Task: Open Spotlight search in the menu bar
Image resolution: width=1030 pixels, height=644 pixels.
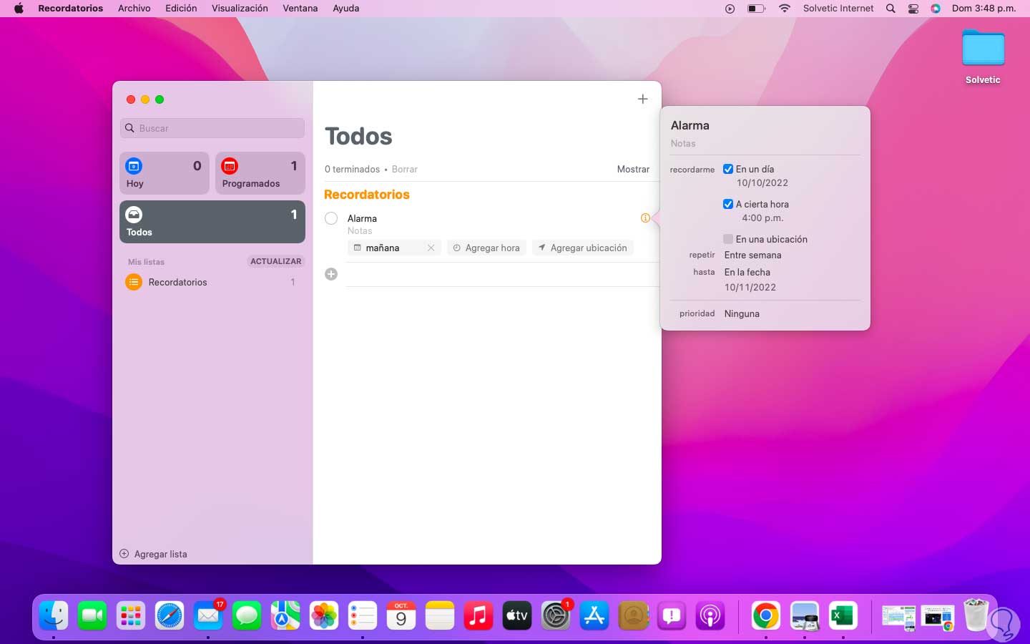Action: pyautogui.click(x=891, y=9)
